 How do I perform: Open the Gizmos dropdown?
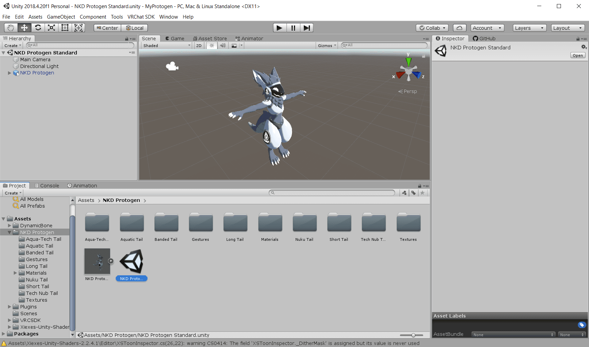click(x=327, y=46)
